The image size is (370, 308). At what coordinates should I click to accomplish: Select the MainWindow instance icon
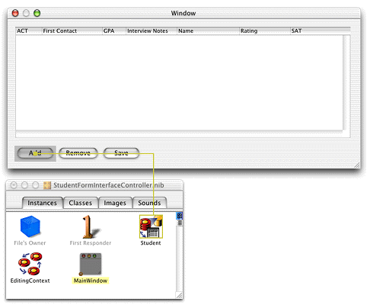tap(91, 265)
